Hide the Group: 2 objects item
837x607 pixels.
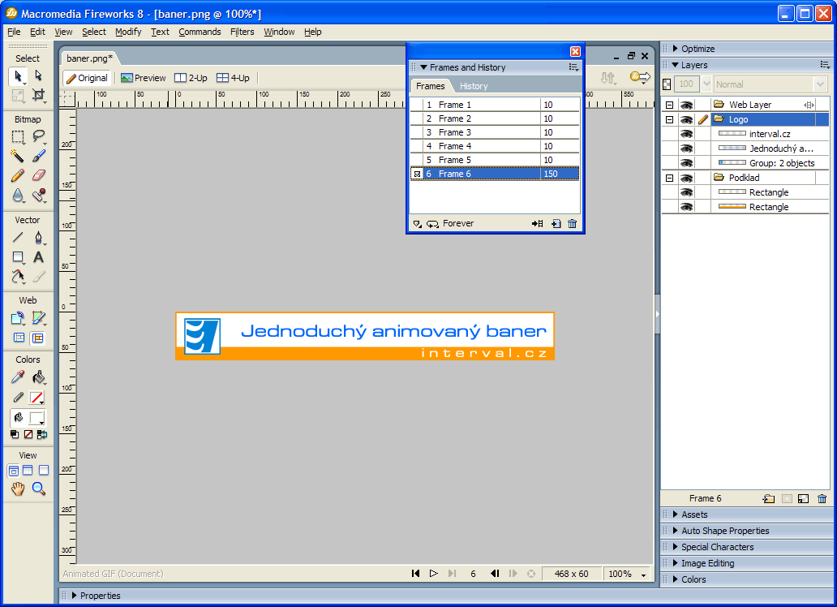[686, 163]
